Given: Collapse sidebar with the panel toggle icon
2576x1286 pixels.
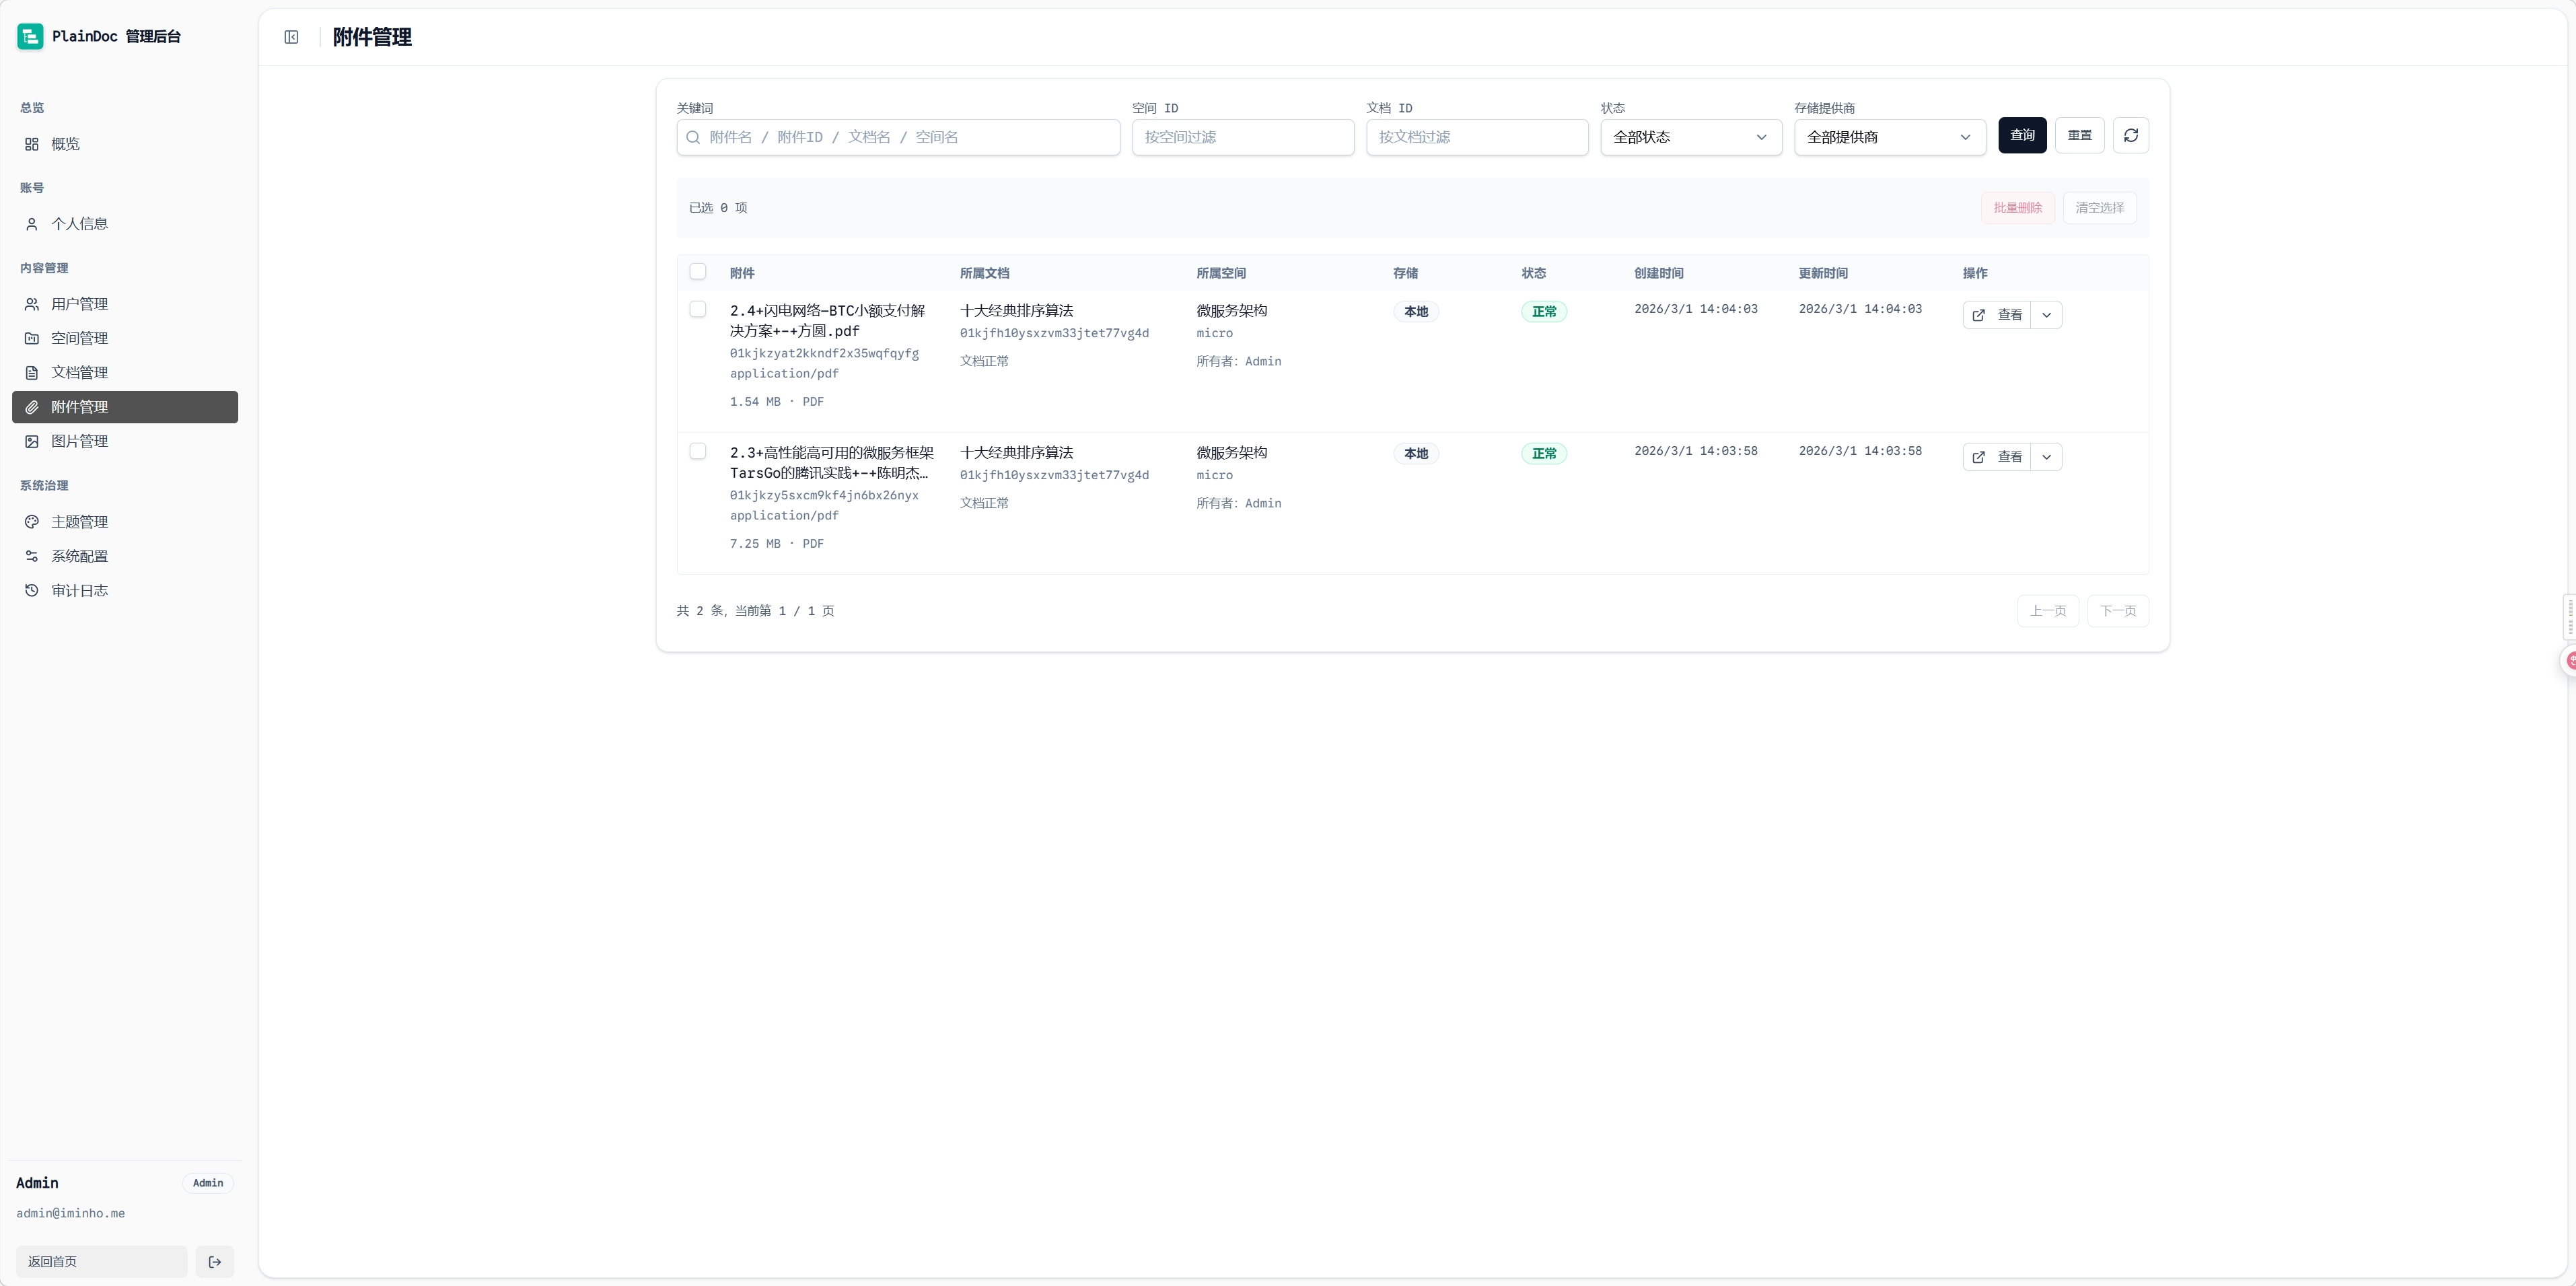Looking at the screenshot, I should [x=291, y=37].
